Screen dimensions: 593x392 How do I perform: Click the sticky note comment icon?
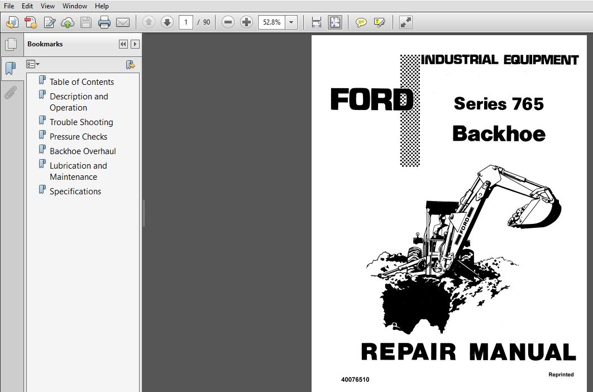[361, 22]
